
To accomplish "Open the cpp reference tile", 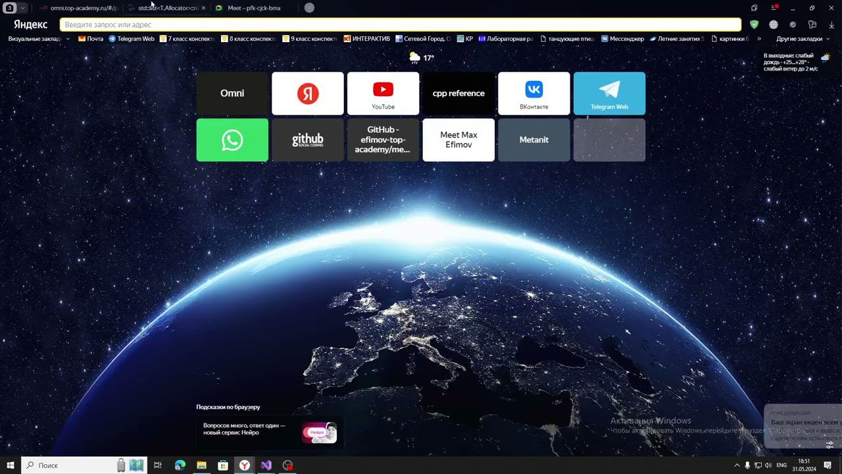I will tap(458, 93).
